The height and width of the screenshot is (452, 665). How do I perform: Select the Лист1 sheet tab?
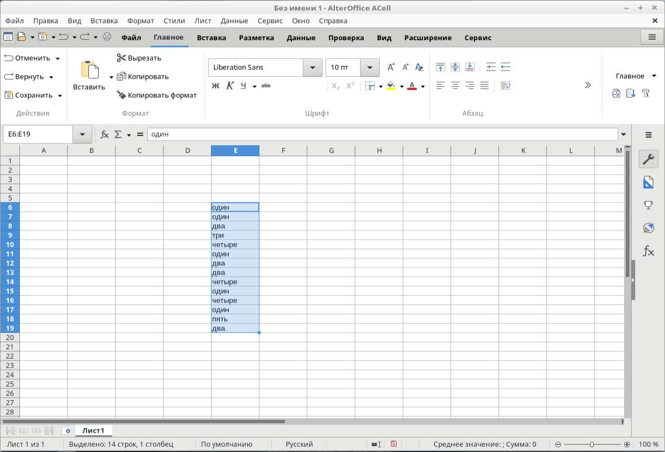93,430
